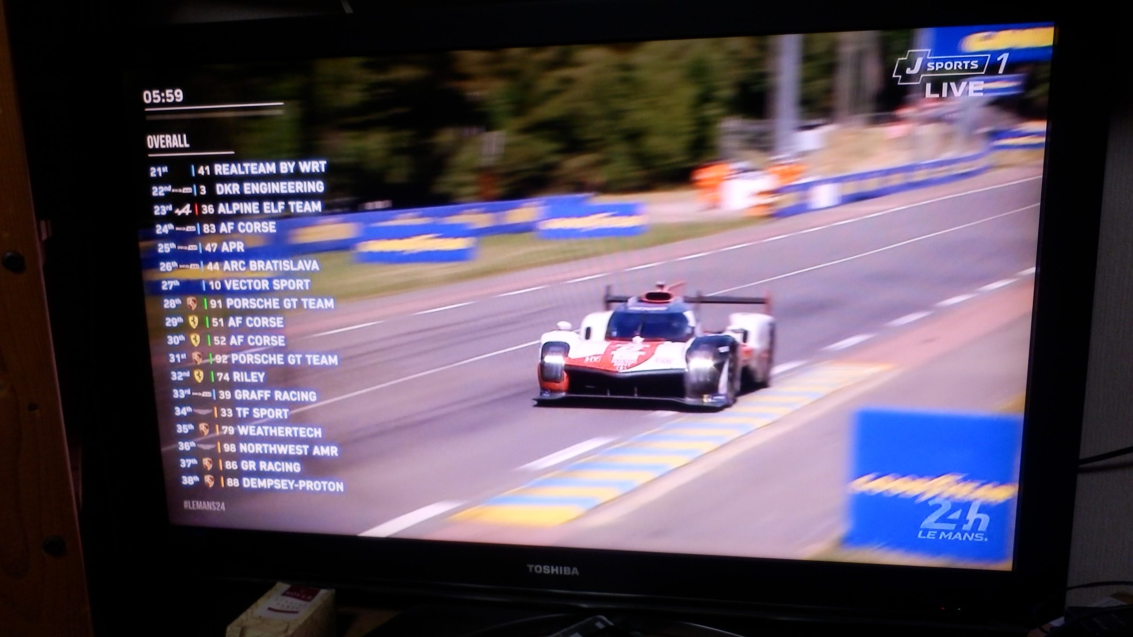
Task: Click the Aston Martin wings beside 98 NORTHWEST AMR
Action: click(x=206, y=448)
